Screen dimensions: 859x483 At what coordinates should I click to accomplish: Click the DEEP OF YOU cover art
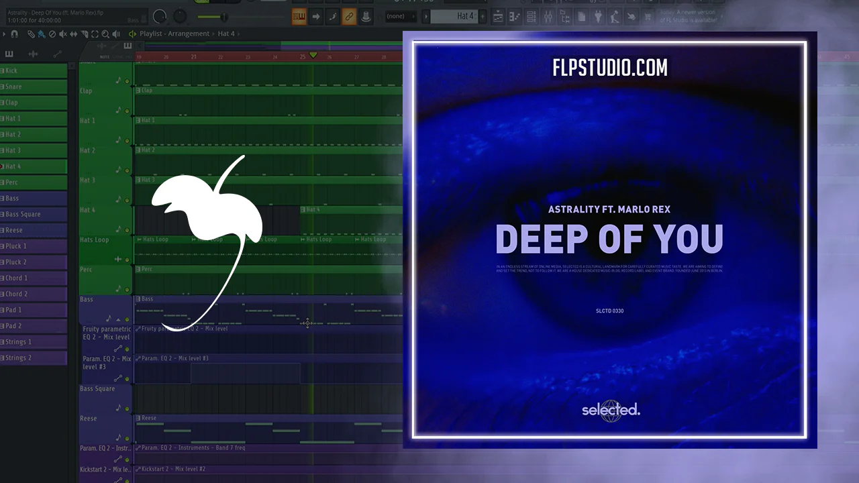pyautogui.click(x=609, y=239)
